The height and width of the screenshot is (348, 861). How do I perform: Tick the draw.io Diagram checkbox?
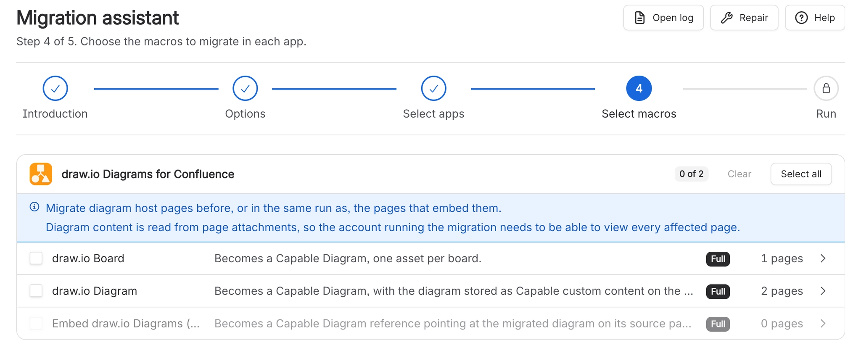pos(36,291)
